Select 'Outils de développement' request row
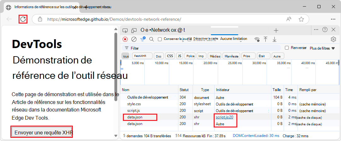 tap(230, 97)
